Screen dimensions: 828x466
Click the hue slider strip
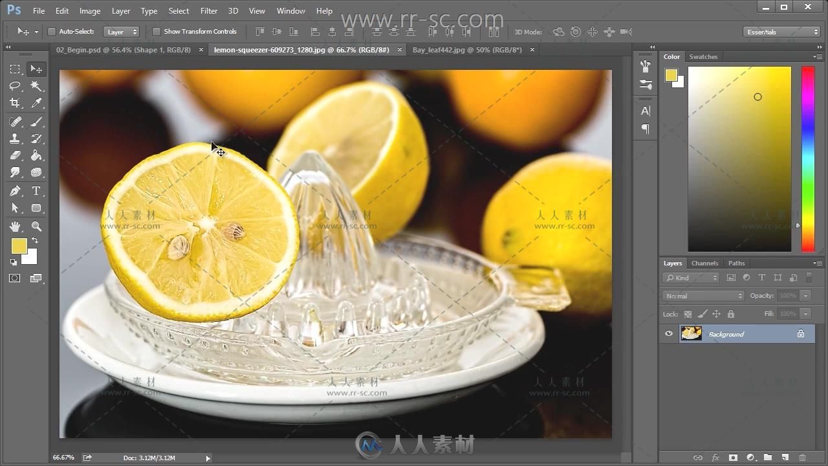tap(808, 159)
